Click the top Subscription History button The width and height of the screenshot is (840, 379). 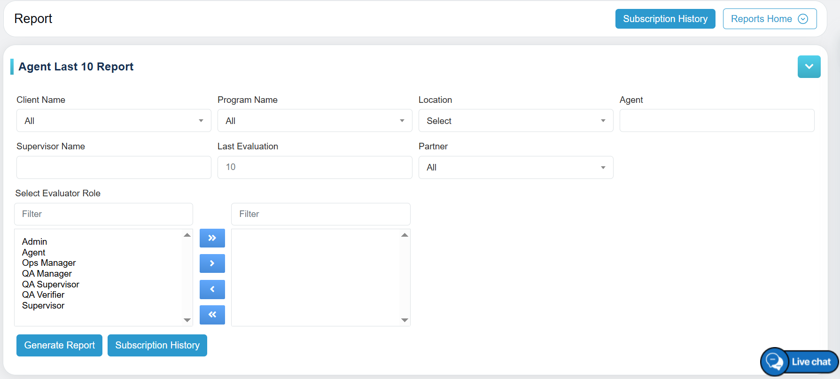click(x=665, y=19)
